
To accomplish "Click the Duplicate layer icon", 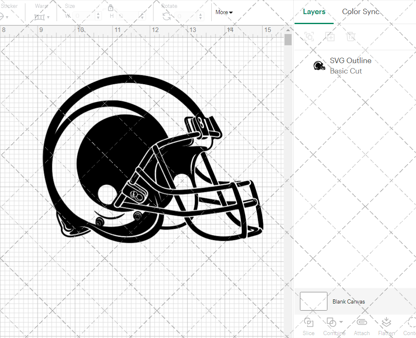I will coord(330,36).
